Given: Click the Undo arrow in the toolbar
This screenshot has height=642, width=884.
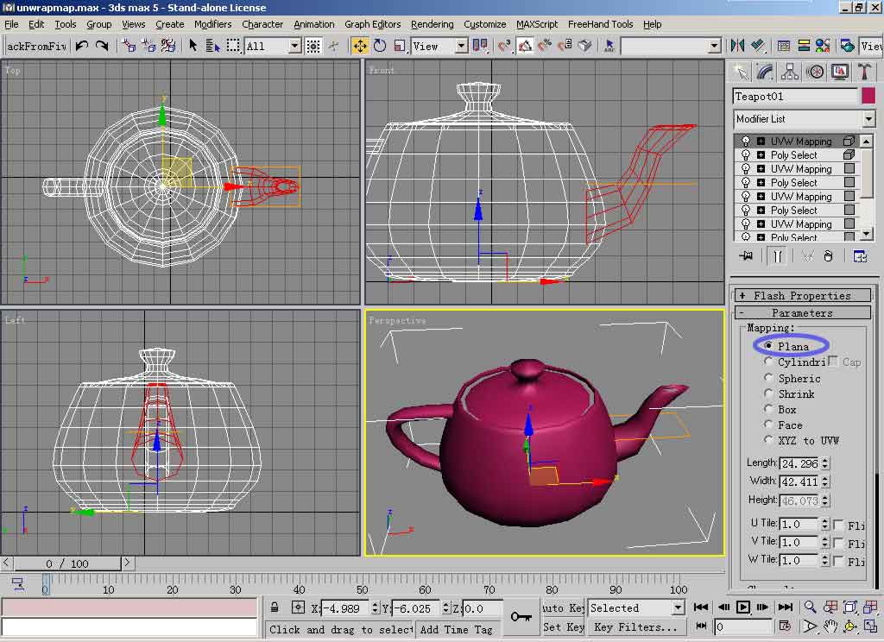Looking at the screenshot, I should click(x=82, y=46).
